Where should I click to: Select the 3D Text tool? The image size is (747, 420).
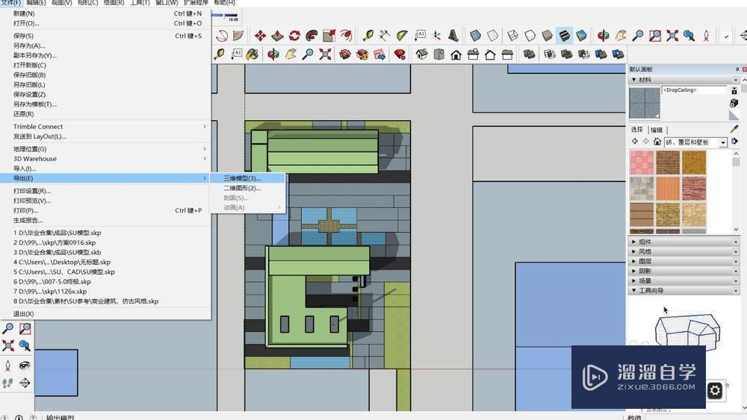point(453,36)
